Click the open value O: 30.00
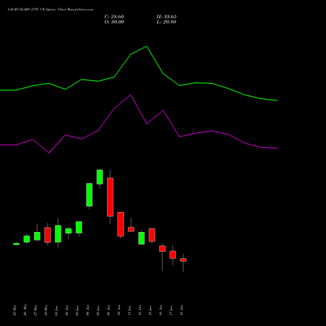The height and width of the screenshot is (326, 326). [114, 22]
